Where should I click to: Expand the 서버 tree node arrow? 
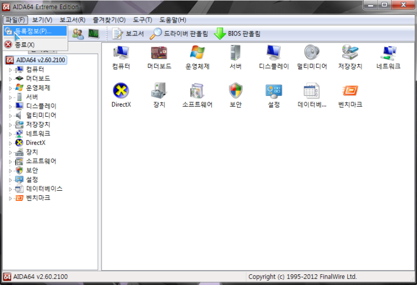point(10,98)
